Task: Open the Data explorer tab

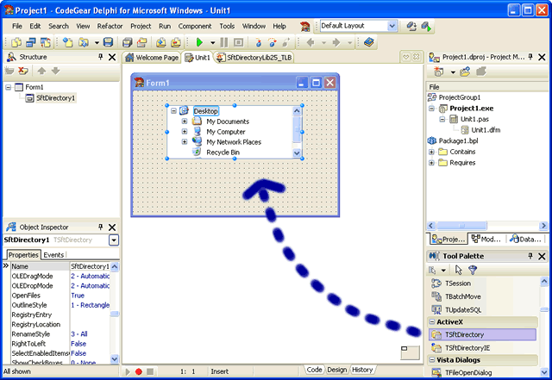Action: tap(525, 240)
